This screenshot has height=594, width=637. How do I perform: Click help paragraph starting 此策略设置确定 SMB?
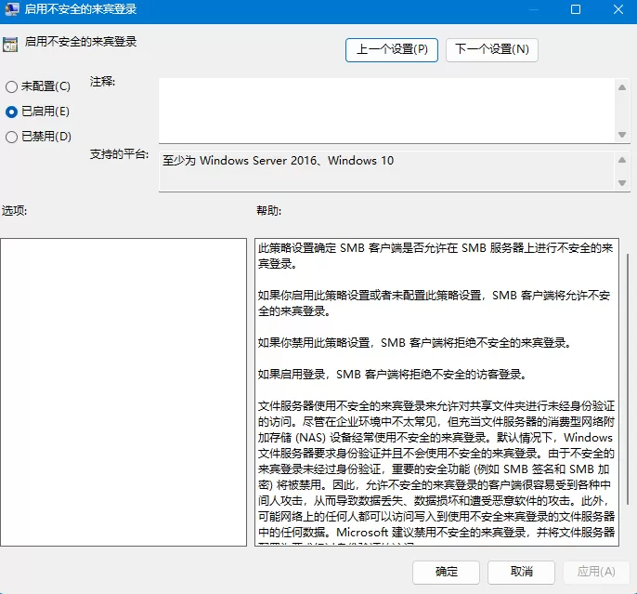click(435, 256)
